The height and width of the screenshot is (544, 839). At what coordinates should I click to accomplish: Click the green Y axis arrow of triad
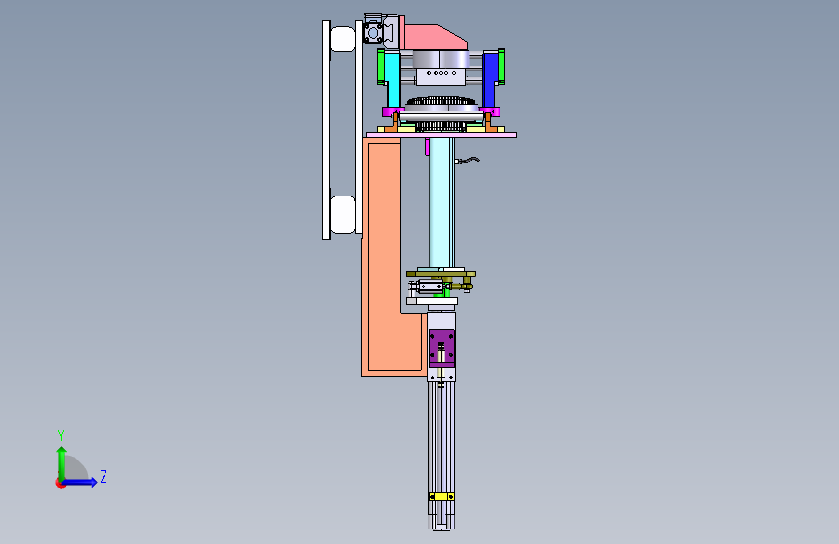[x=62, y=464]
